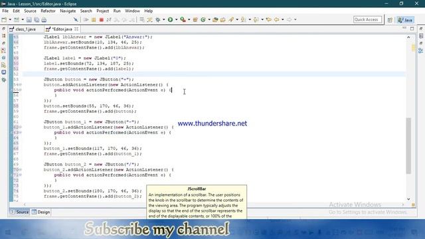Select the Java perspective button
The image size is (425, 239).
click(x=405, y=20)
